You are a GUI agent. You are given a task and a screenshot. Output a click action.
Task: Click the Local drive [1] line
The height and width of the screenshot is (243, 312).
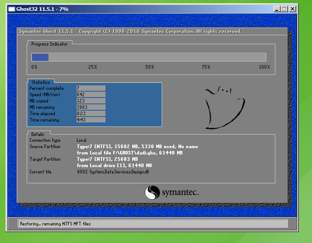(x=115, y=166)
